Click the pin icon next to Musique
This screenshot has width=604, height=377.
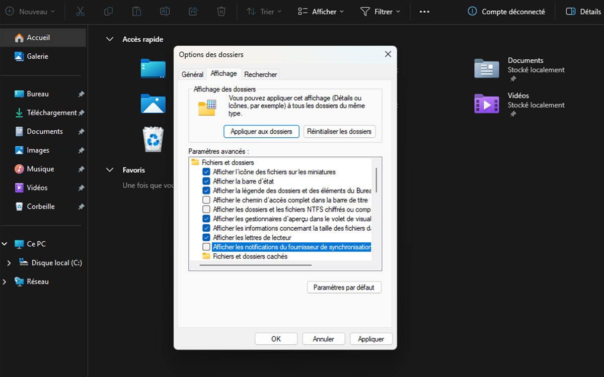(81, 169)
